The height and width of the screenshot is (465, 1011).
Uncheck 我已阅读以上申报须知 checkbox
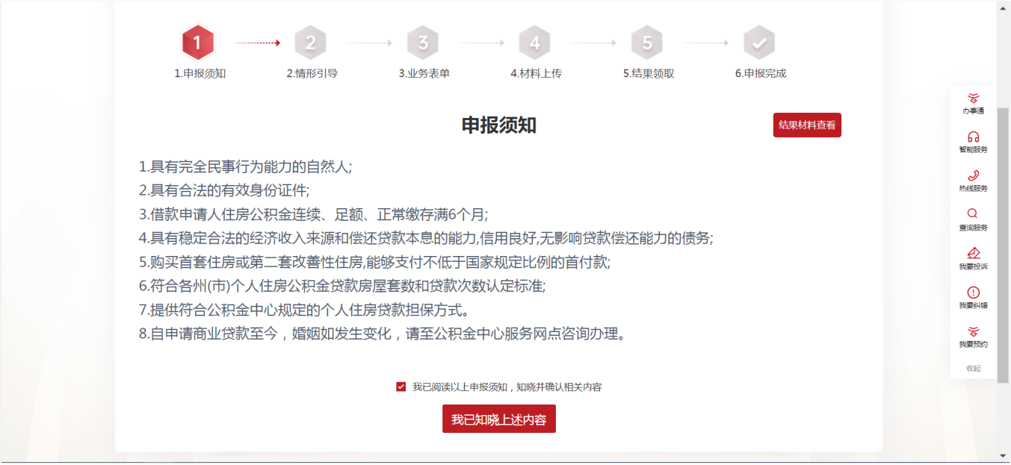click(401, 387)
